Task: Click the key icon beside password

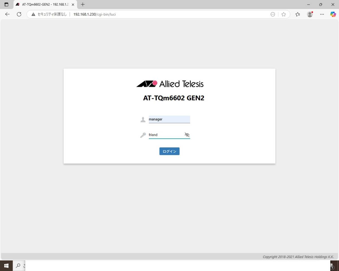Action: tap(143, 135)
